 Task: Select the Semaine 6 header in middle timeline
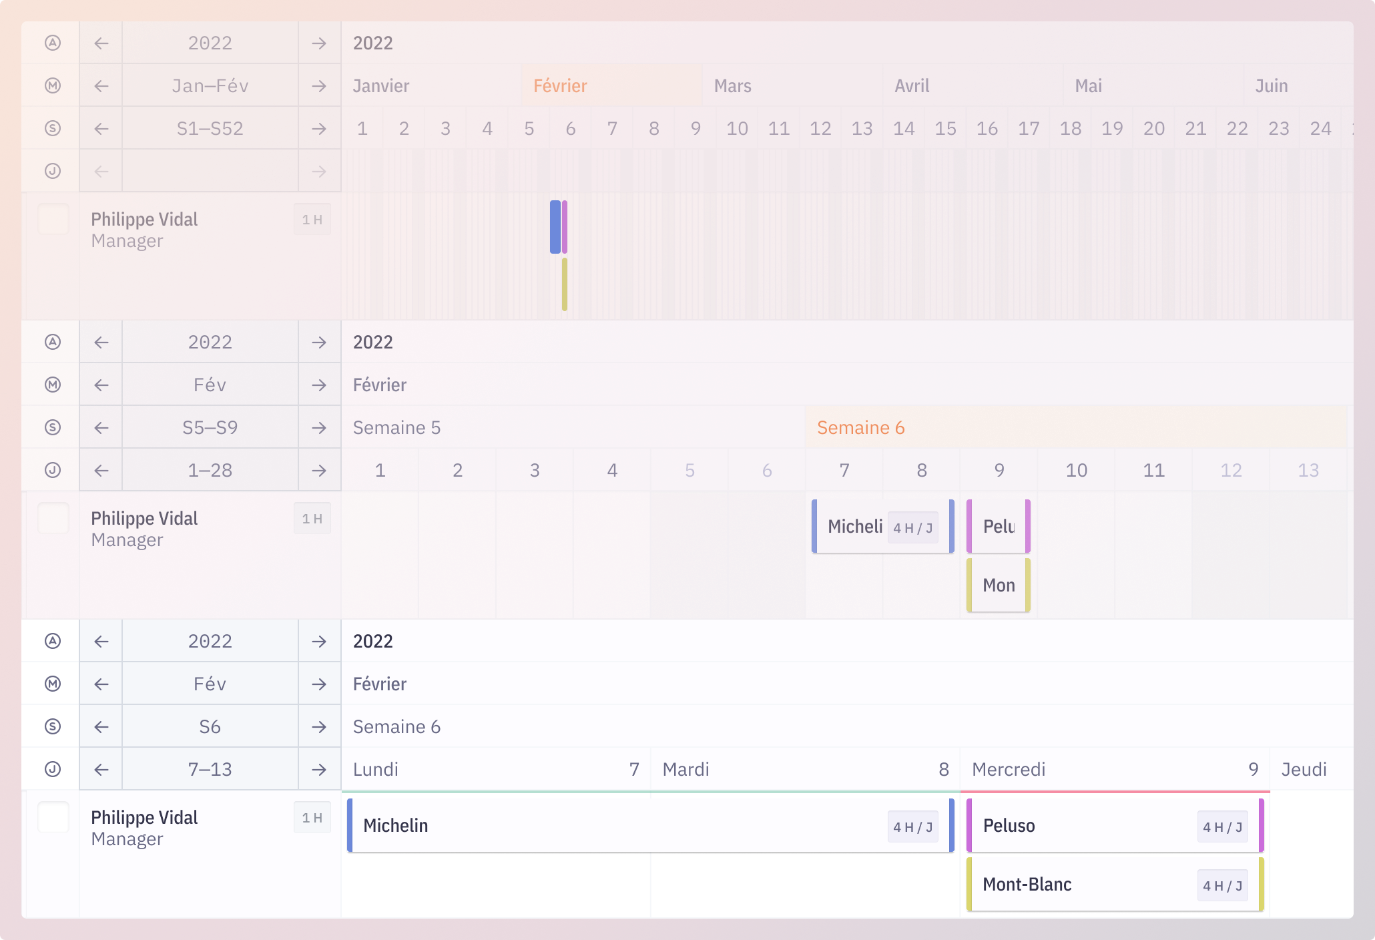click(861, 427)
